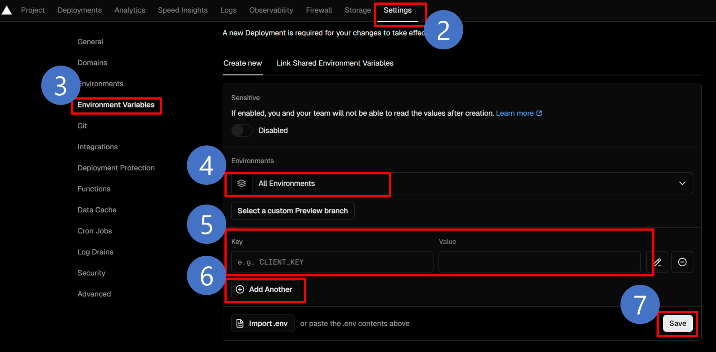
Task: Open the Storage tab
Action: [358, 10]
